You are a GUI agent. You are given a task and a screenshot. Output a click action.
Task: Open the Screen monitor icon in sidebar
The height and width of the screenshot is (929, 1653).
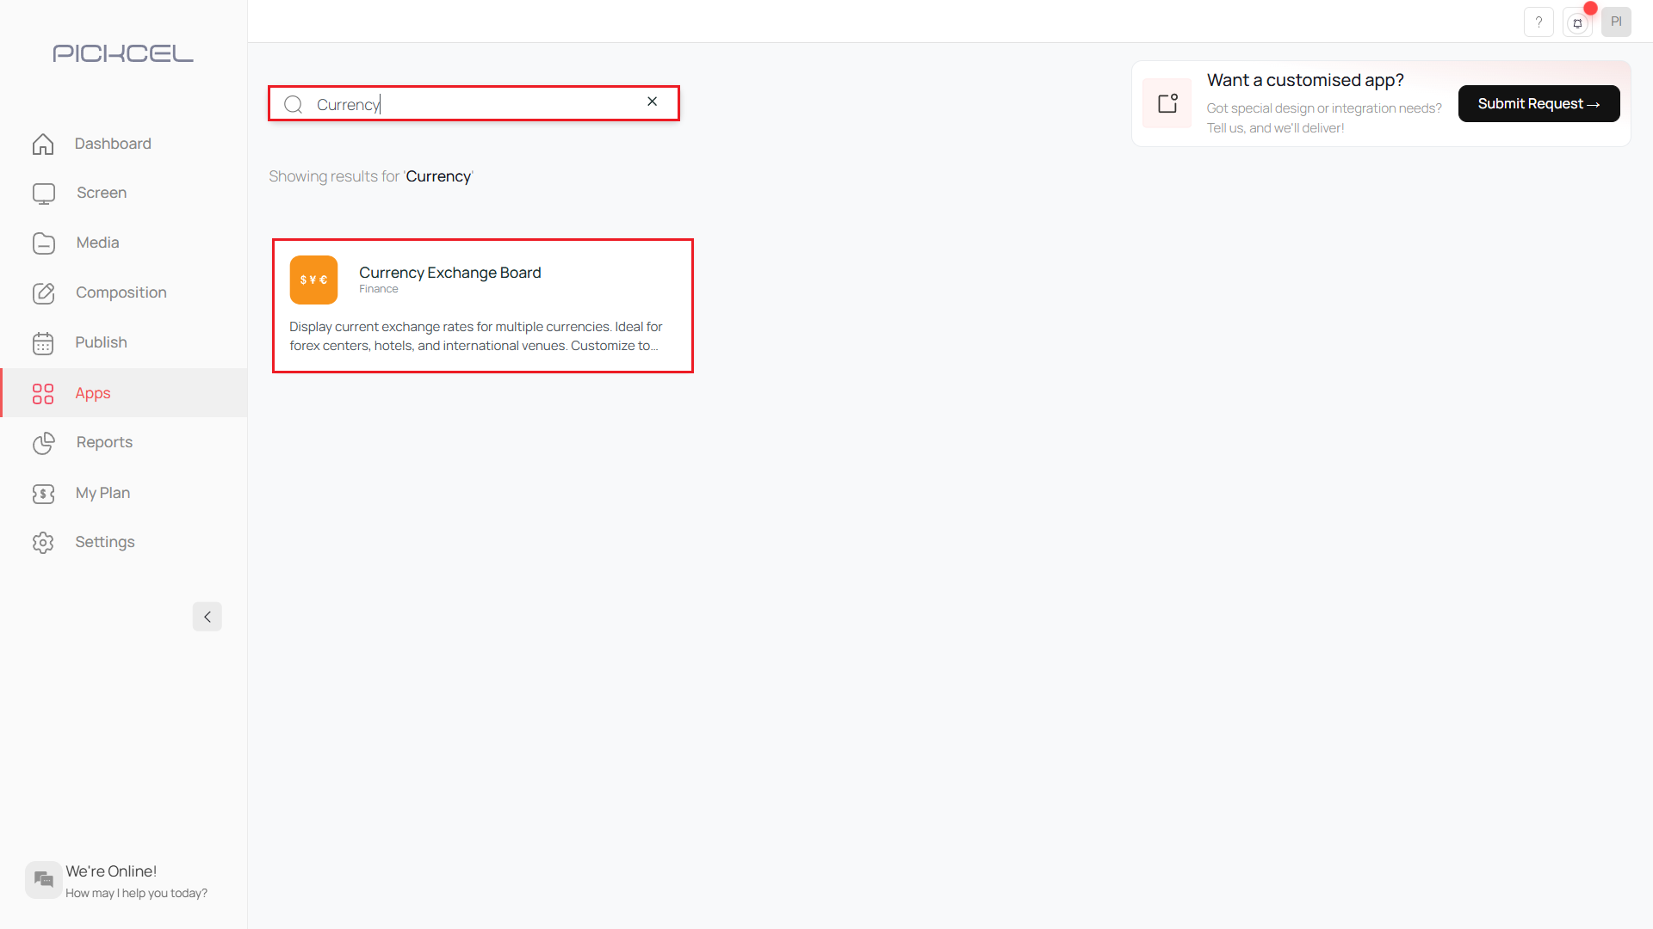tap(43, 193)
